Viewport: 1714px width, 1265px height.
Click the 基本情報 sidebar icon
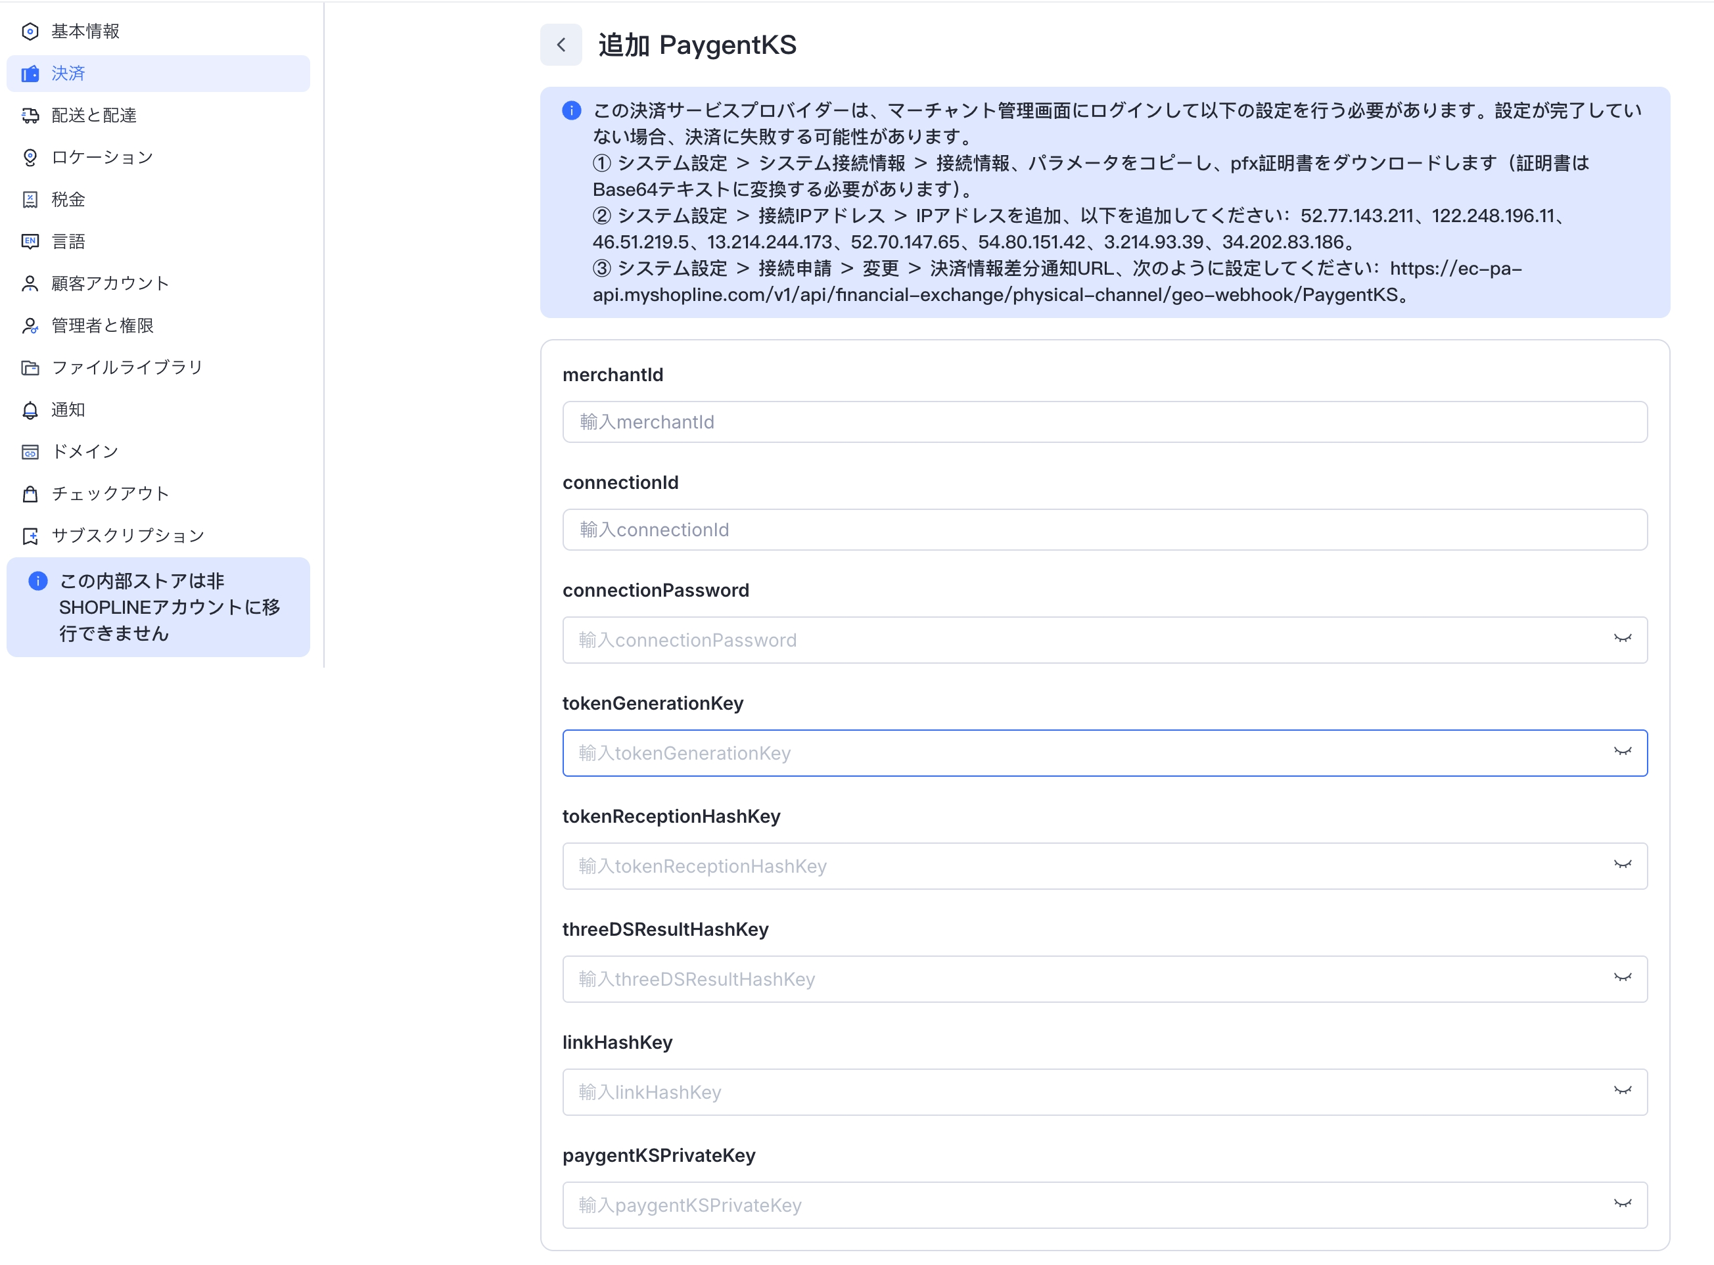[30, 32]
